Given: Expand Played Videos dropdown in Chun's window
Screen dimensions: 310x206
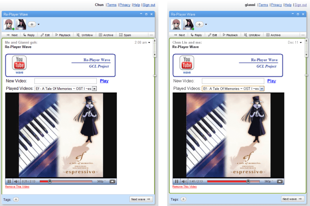Looking at the screenshot, I should click(95, 88).
